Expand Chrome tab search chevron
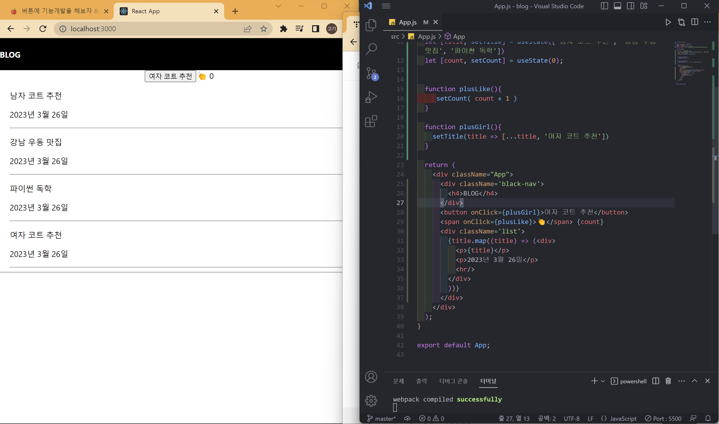Viewport: 719px width, 424px height. coord(278,6)
